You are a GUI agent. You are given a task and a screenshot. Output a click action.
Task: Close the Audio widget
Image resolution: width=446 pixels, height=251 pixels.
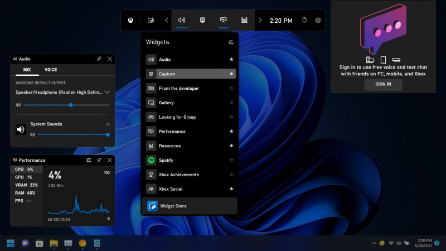click(109, 59)
